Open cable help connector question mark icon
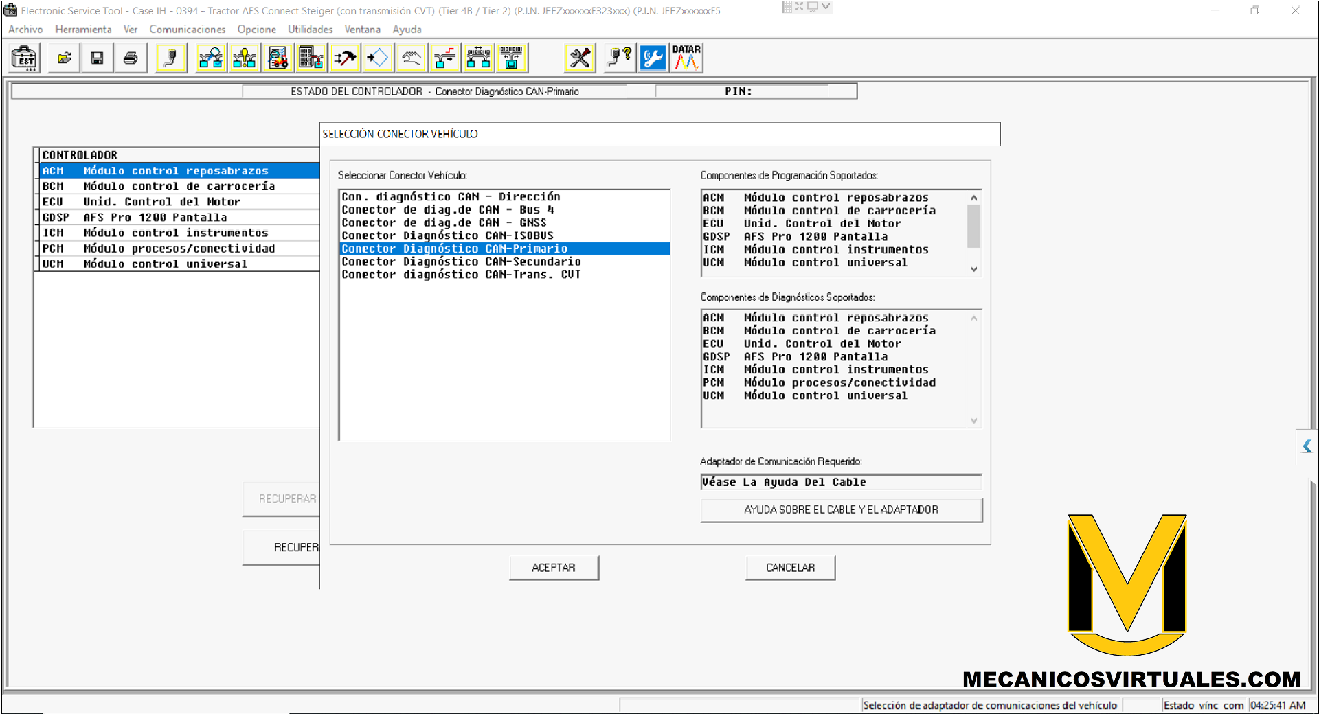Viewport: 1319px width, 714px height. [620, 58]
